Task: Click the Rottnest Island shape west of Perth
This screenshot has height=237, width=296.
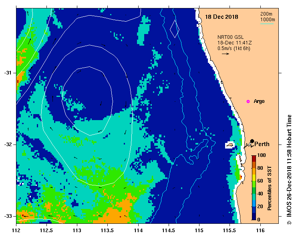Action: click(230, 145)
